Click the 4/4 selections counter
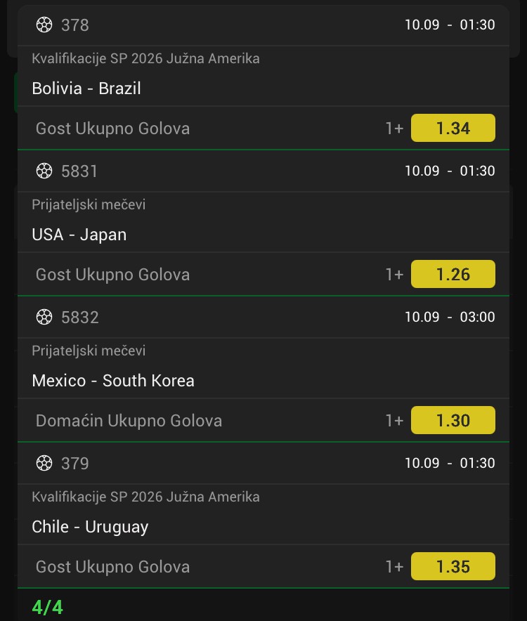527x621 pixels. (47, 608)
